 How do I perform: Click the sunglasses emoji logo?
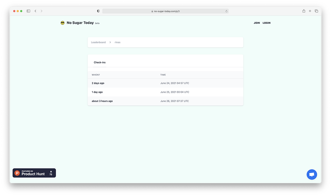63,23
